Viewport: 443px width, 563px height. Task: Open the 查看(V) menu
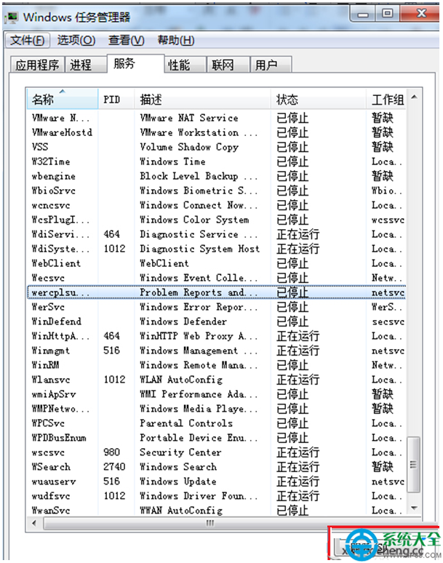(126, 40)
